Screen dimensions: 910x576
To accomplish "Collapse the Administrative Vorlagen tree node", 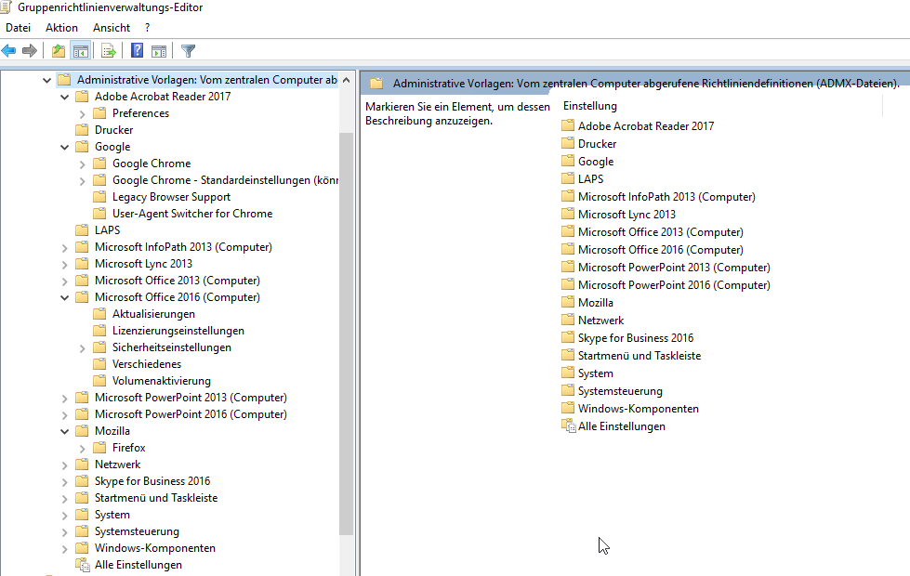I will [x=47, y=80].
